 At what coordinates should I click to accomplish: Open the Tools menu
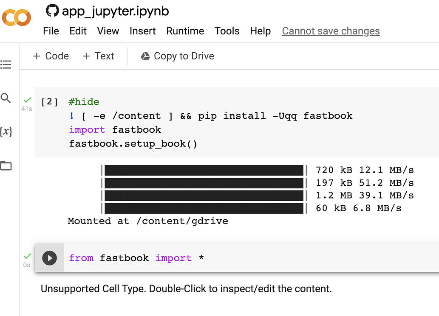pos(227,31)
